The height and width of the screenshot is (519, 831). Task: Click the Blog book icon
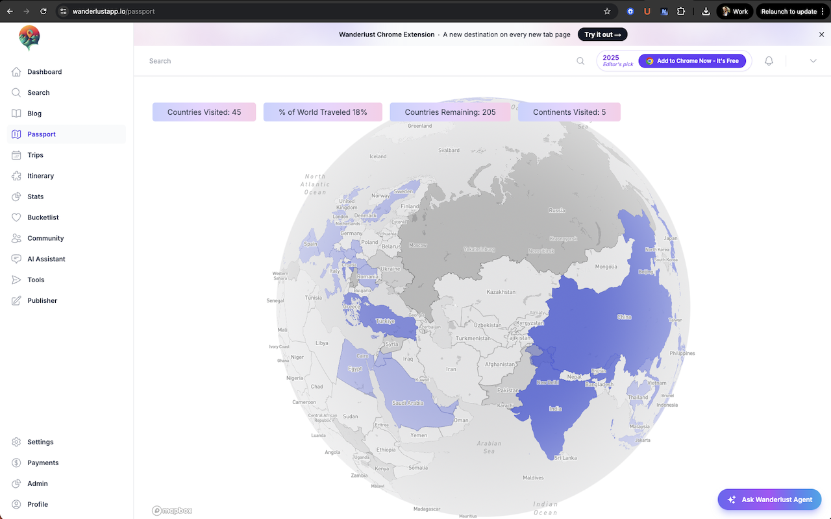coord(17,114)
